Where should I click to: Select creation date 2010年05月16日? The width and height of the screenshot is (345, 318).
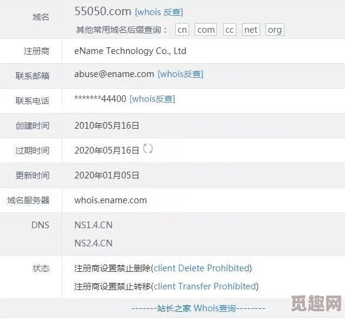point(107,126)
